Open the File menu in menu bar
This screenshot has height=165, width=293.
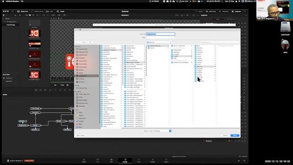22,1
